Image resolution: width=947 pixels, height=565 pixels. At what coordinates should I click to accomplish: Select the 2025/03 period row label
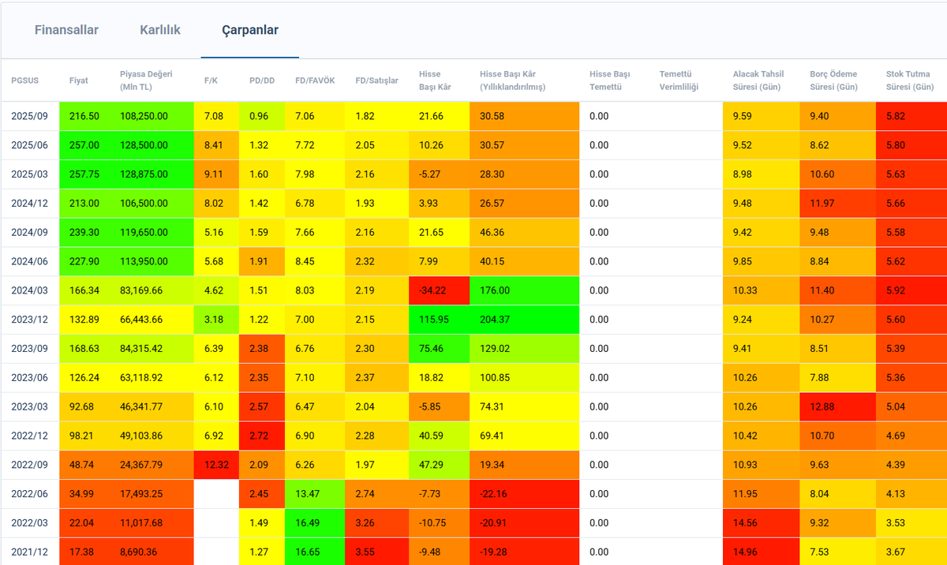(x=29, y=174)
